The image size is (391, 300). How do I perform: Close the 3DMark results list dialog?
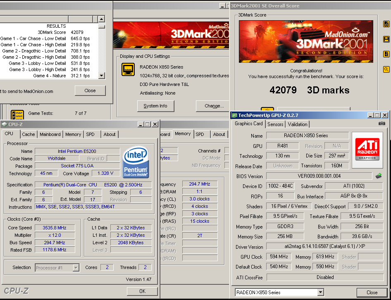pyautogui.click(x=90, y=90)
